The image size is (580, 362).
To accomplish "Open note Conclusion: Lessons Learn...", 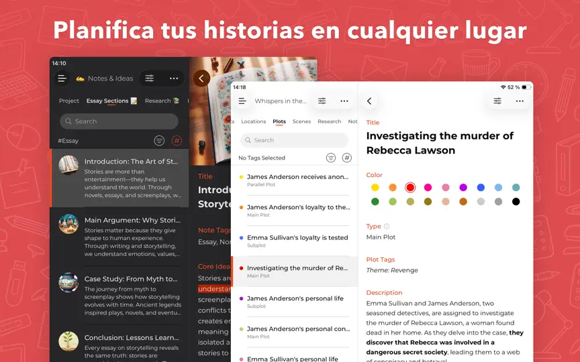I will (x=120, y=343).
